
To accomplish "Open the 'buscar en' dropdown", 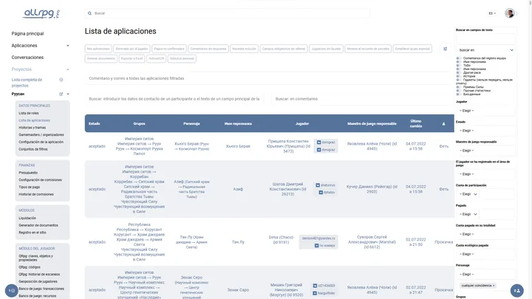I will [x=486, y=50].
